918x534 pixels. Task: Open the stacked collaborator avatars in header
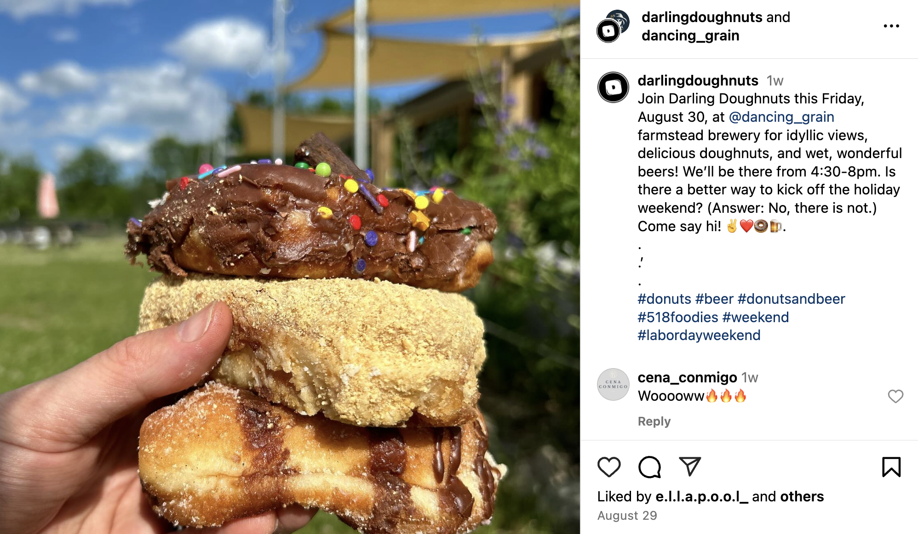[x=613, y=26]
